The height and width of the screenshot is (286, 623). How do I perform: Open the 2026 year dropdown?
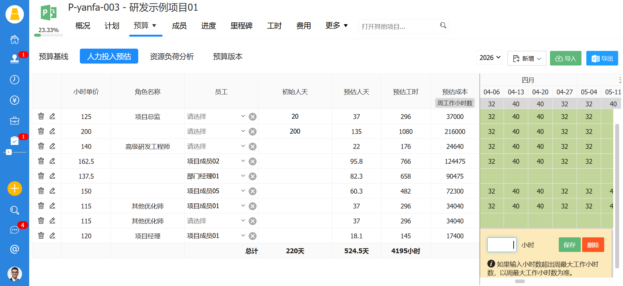coord(489,58)
